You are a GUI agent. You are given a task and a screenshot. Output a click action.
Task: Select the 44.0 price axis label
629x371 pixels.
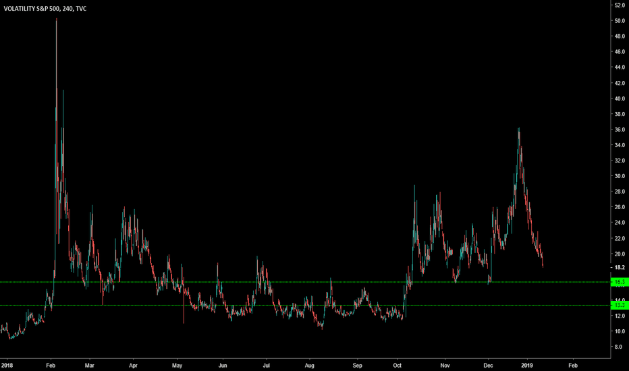coord(620,67)
